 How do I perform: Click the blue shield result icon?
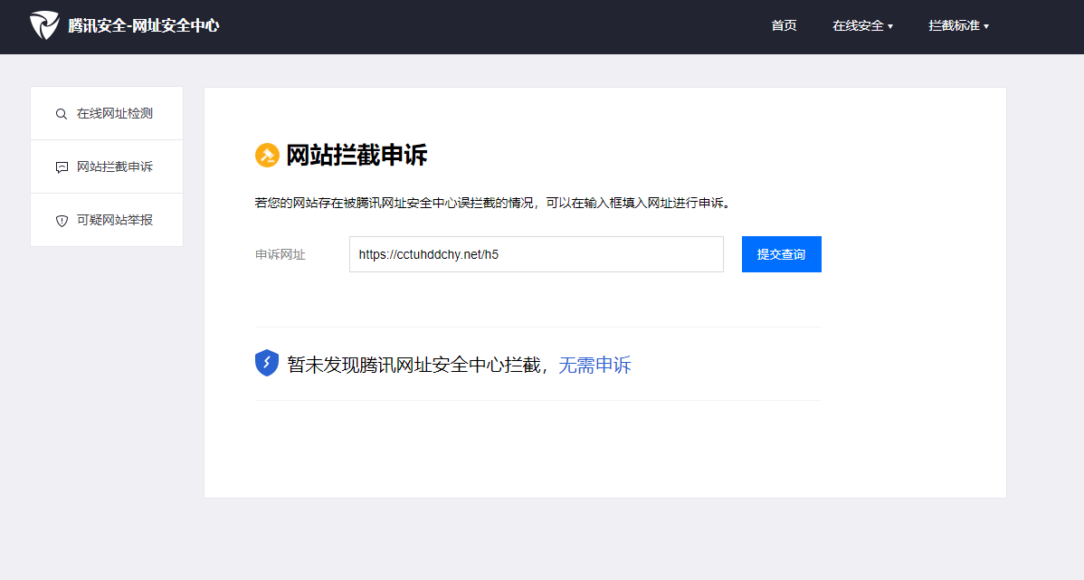click(267, 363)
